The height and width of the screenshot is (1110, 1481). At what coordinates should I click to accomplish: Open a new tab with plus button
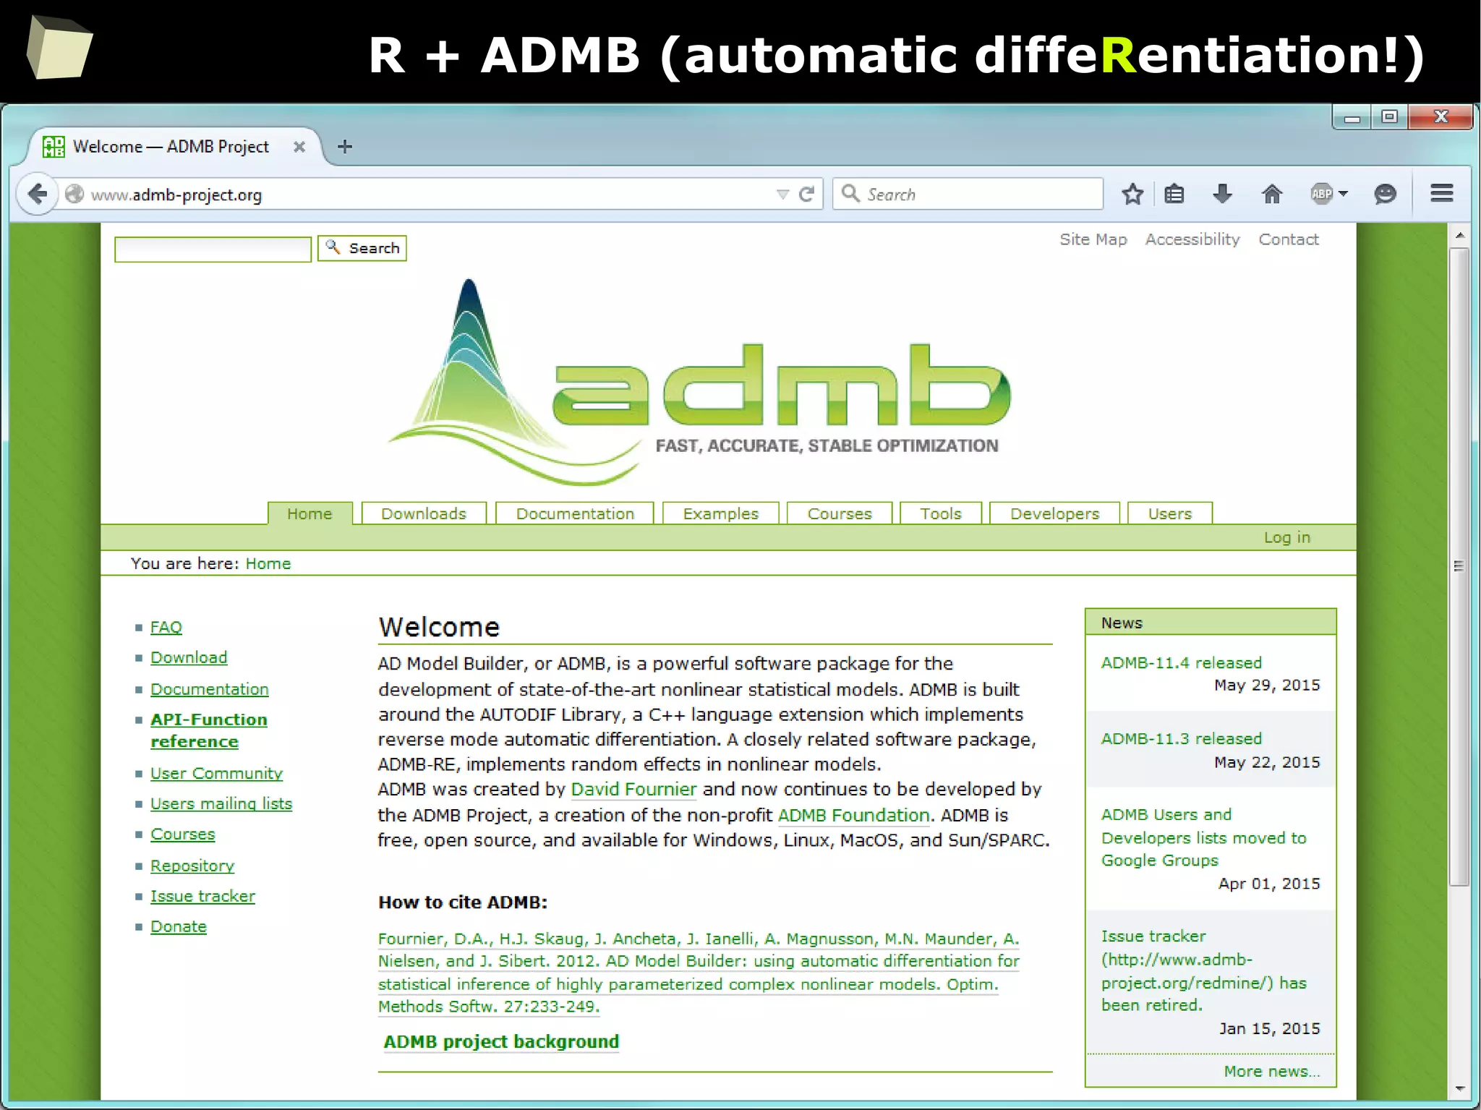tap(345, 147)
